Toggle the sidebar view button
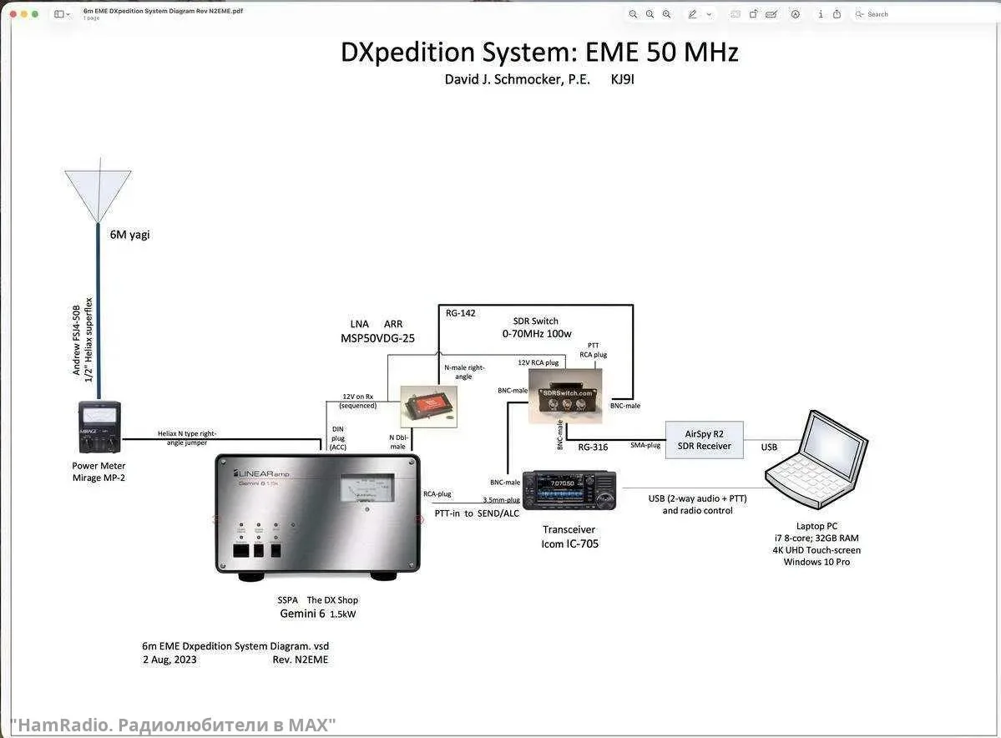The width and height of the screenshot is (1001, 738). click(58, 14)
